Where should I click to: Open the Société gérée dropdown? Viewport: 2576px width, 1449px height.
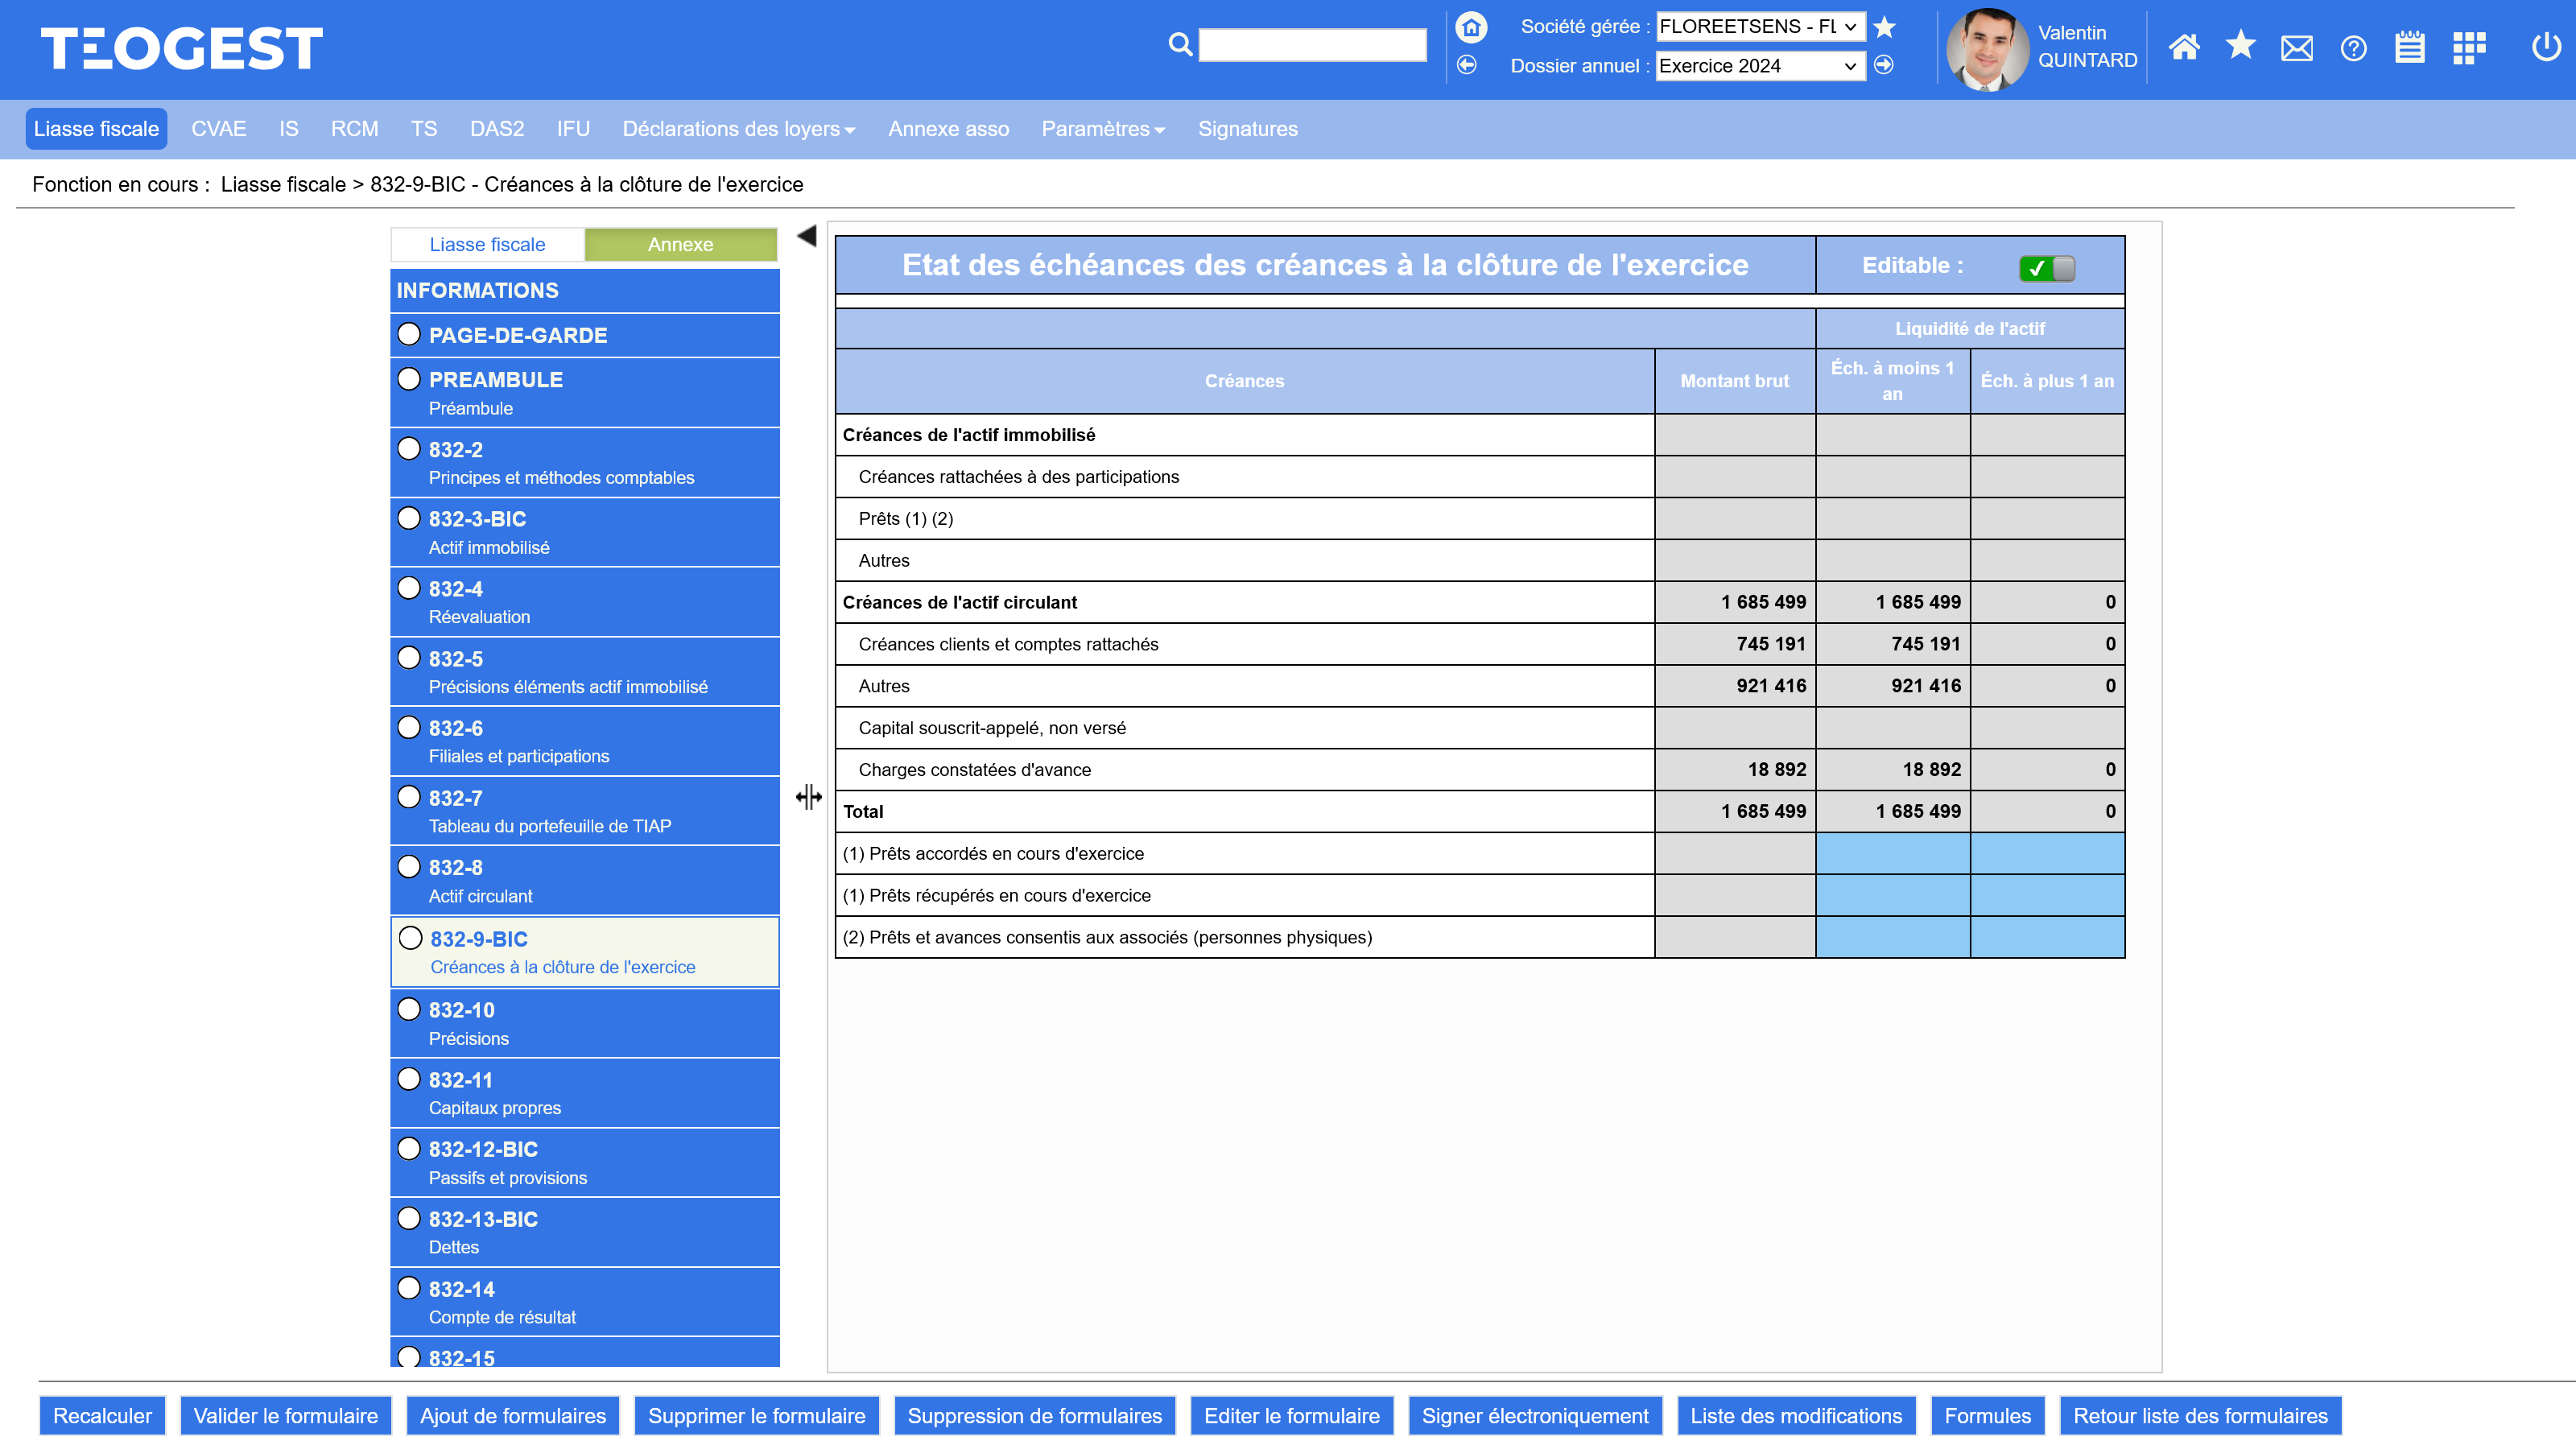click(x=1761, y=27)
